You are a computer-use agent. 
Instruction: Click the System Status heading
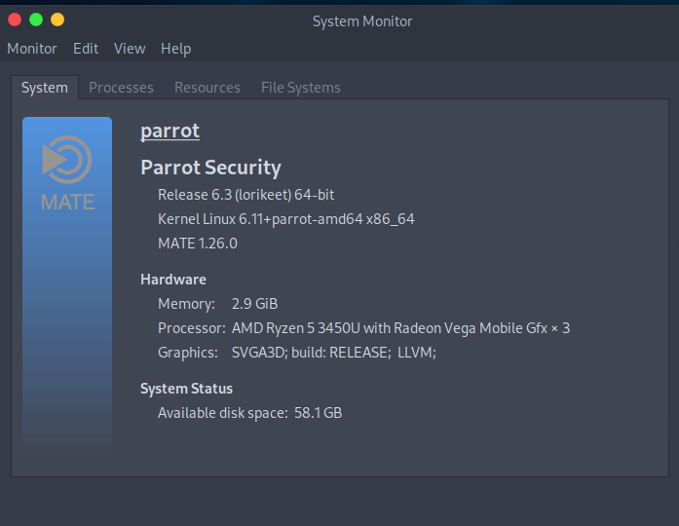[x=187, y=389]
